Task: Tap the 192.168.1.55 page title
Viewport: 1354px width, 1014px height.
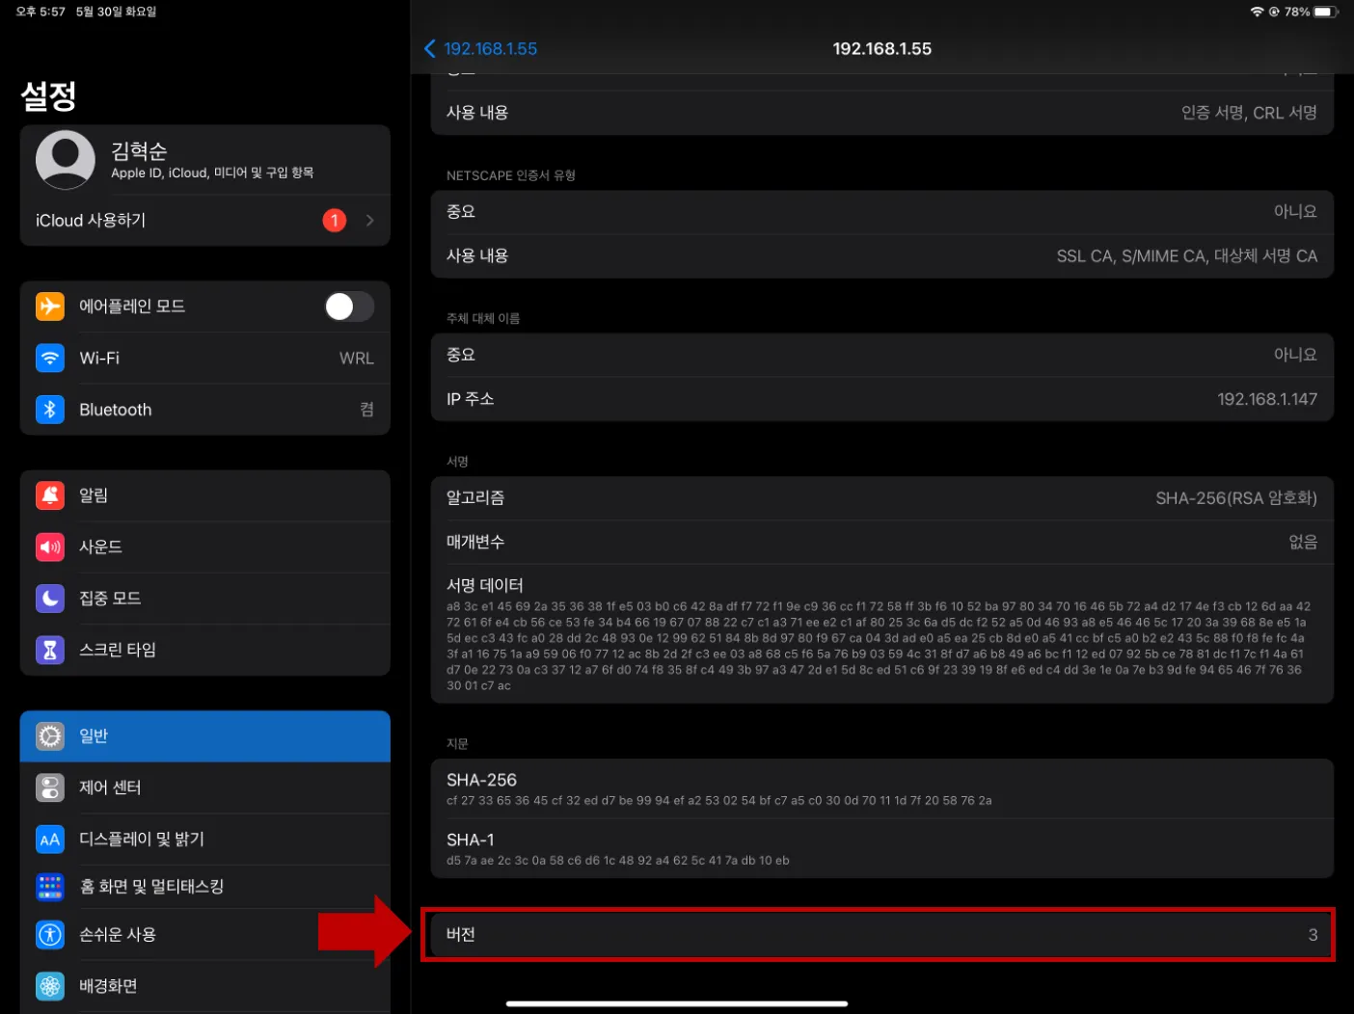Action: coord(882,48)
